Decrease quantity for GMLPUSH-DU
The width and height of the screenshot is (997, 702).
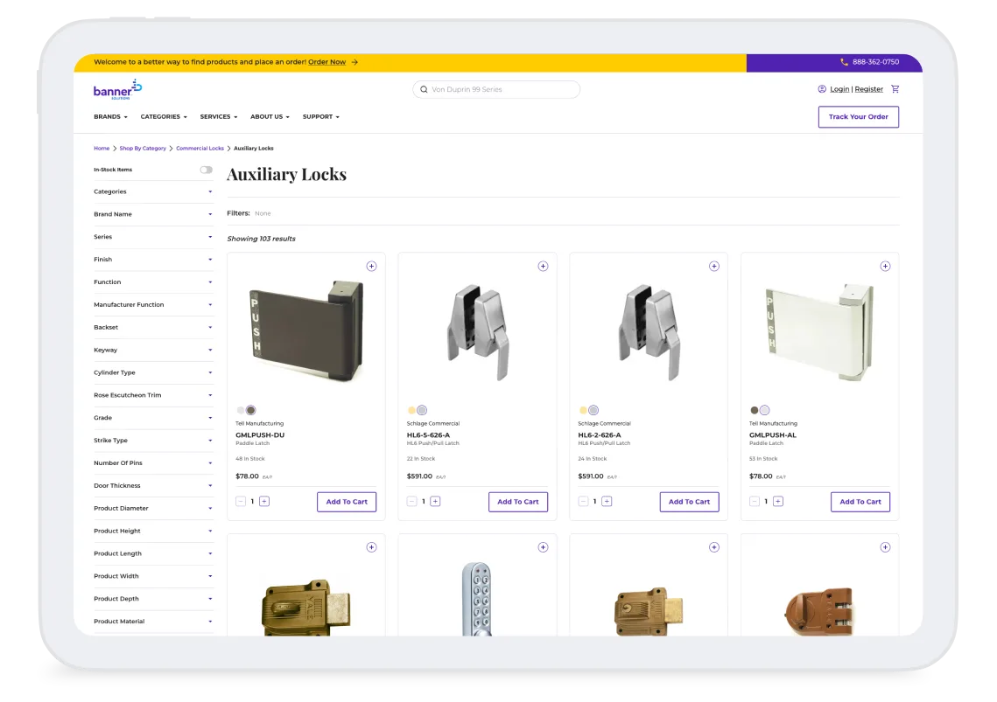tap(241, 501)
